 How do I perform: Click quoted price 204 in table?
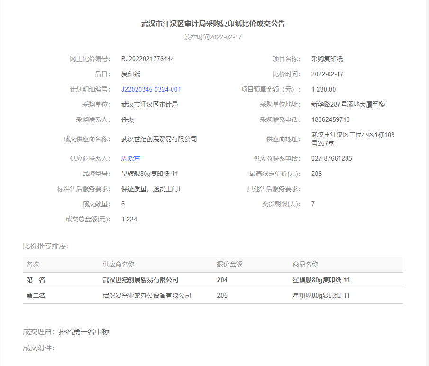[222, 280]
